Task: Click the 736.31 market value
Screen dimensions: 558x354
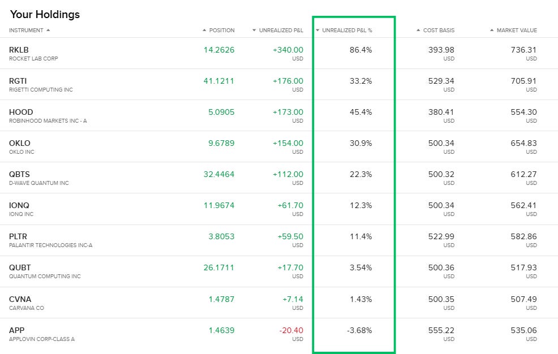Action: click(x=524, y=50)
